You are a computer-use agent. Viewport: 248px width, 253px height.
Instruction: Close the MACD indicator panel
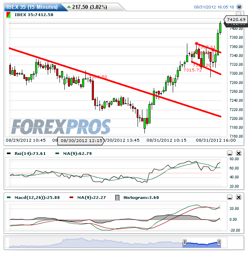(239, 197)
